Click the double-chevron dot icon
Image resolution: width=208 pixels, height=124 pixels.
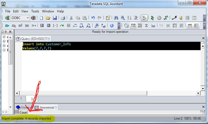pos(34,26)
